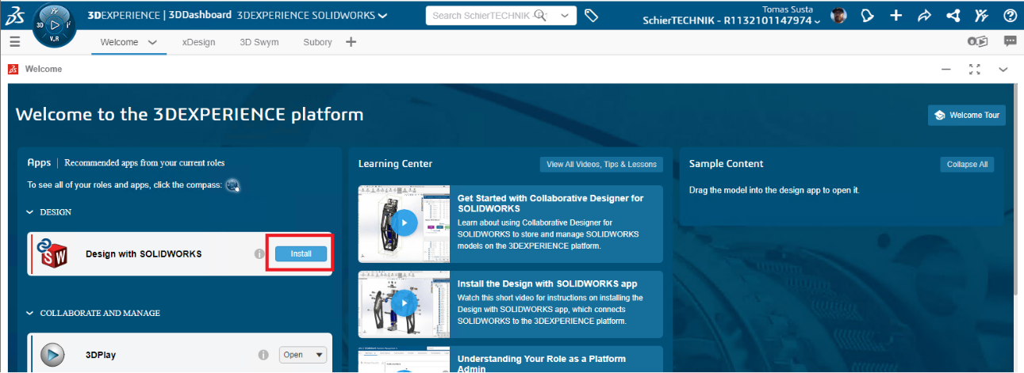The width and height of the screenshot is (1024, 373).
Task: Open Tomas Susta profile avatar
Action: (x=838, y=15)
